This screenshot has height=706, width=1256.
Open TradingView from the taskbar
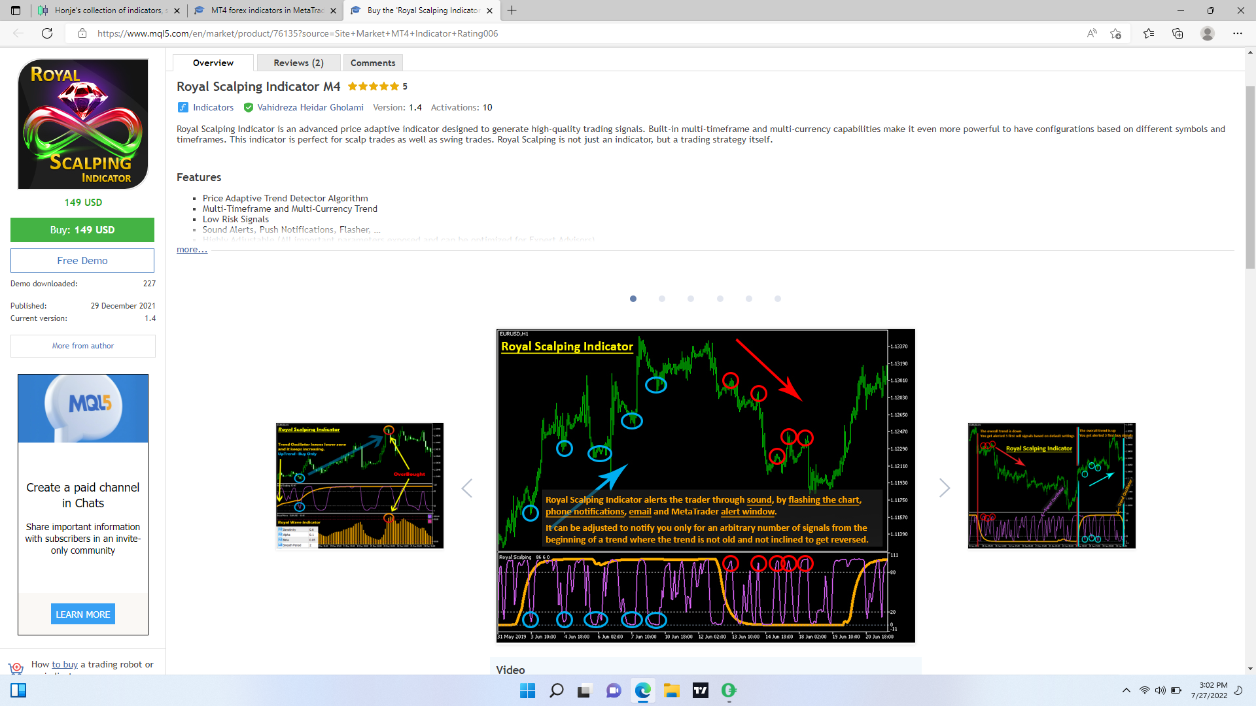tap(701, 690)
